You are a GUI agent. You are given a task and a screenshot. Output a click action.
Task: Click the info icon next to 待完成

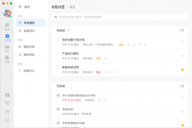click(68, 30)
